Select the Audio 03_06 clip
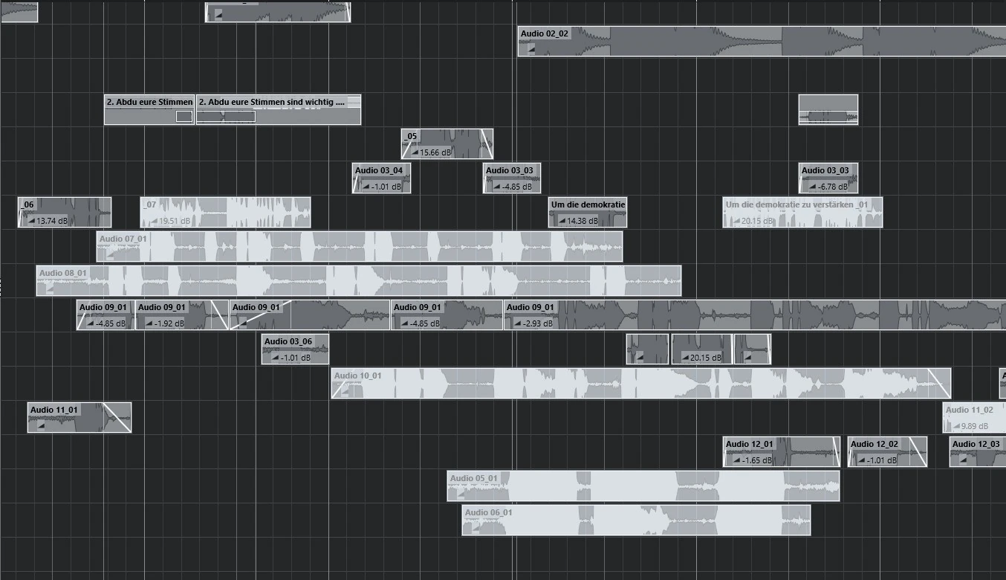The width and height of the screenshot is (1006, 580). tap(295, 349)
